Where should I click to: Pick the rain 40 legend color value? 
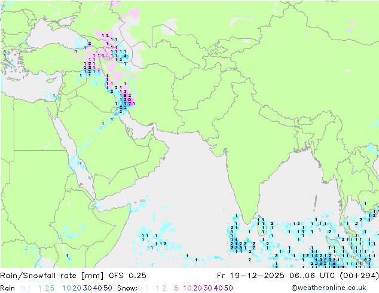point(97,288)
